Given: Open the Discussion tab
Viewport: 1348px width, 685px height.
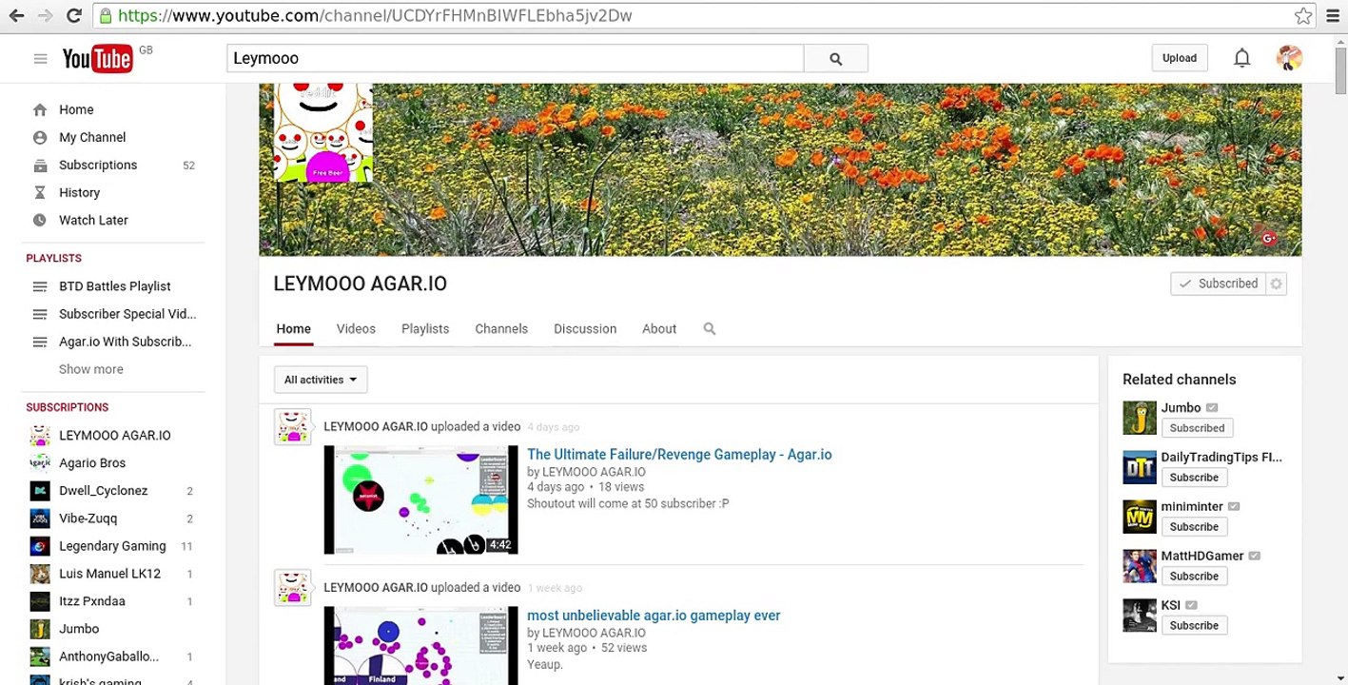Looking at the screenshot, I should 585,329.
